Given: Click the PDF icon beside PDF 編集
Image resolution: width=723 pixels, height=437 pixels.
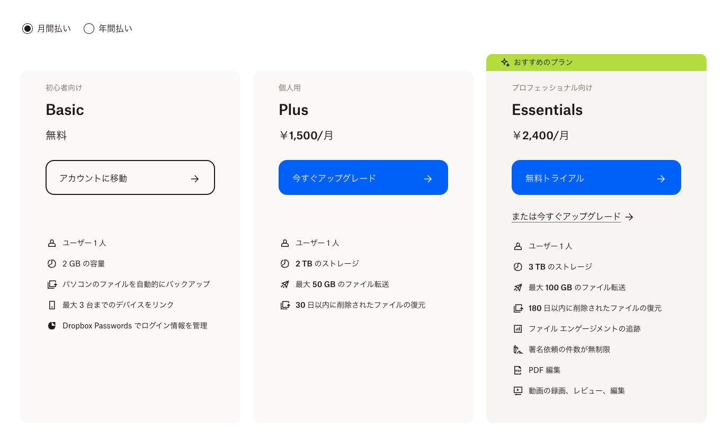Looking at the screenshot, I should pyautogui.click(x=518, y=370).
